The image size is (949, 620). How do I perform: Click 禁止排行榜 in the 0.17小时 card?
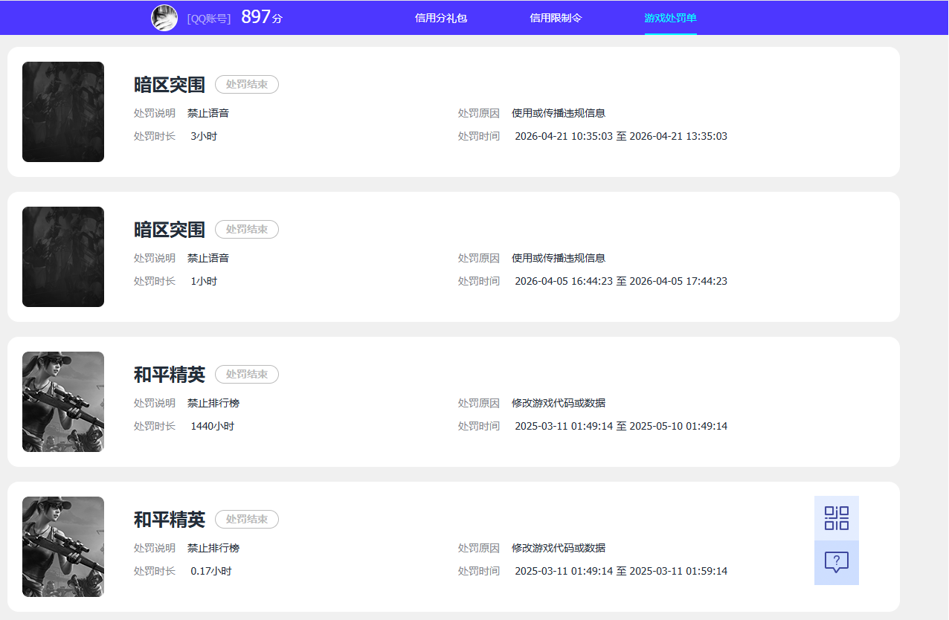213,548
